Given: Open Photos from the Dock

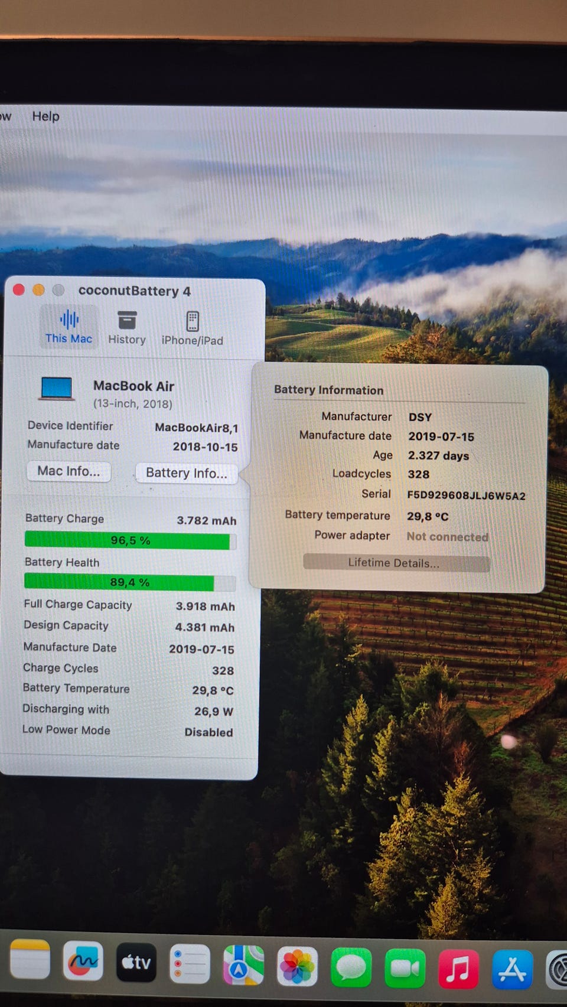Looking at the screenshot, I should coord(297,967).
